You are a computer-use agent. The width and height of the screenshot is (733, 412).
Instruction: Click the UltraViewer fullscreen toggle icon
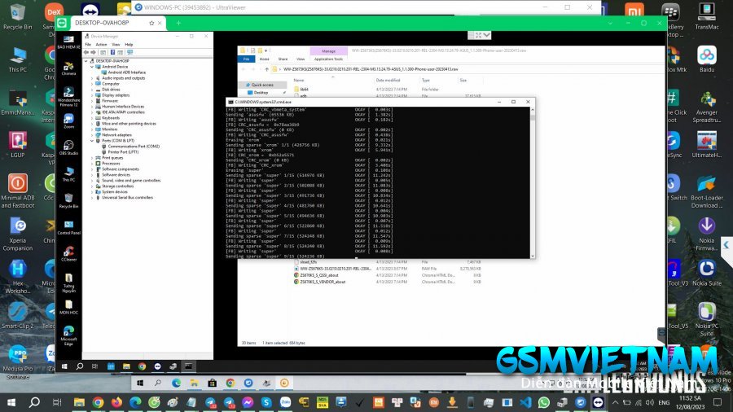coord(478,36)
